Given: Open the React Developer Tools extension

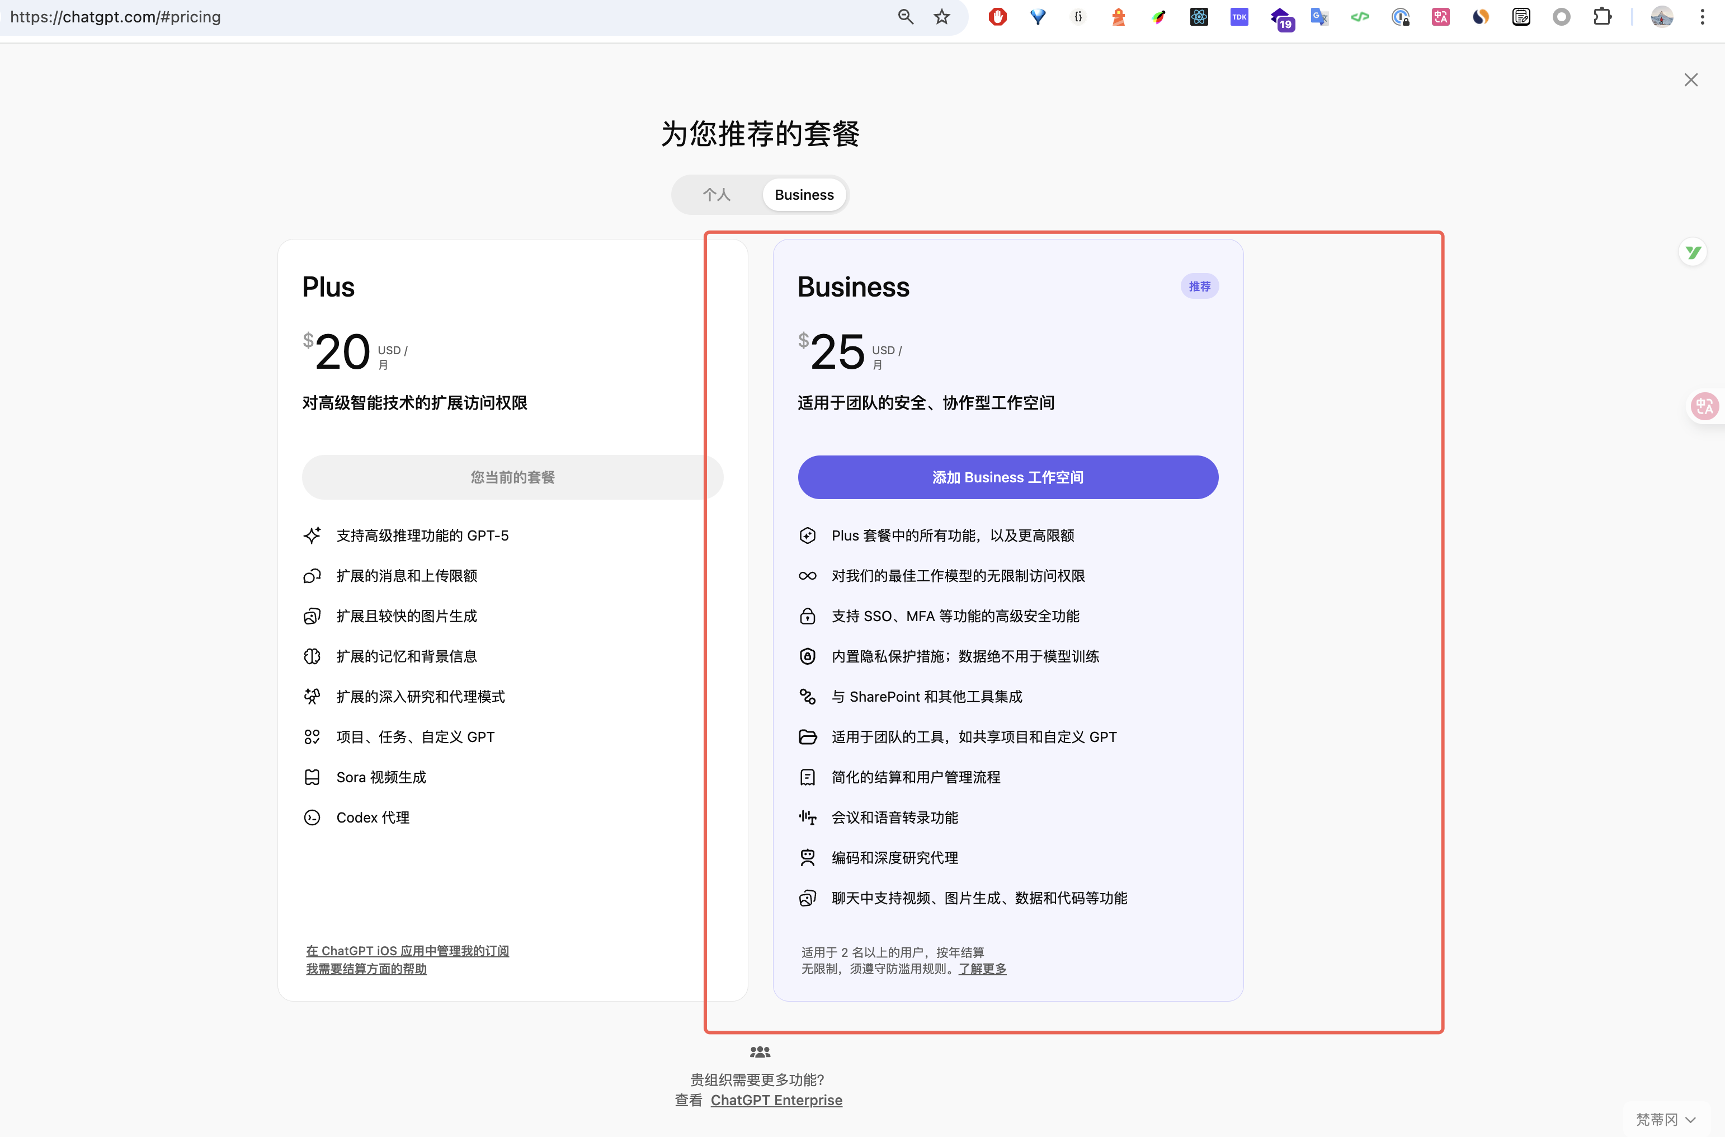Looking at the screenshot, I should click(x=1199, y=17).
